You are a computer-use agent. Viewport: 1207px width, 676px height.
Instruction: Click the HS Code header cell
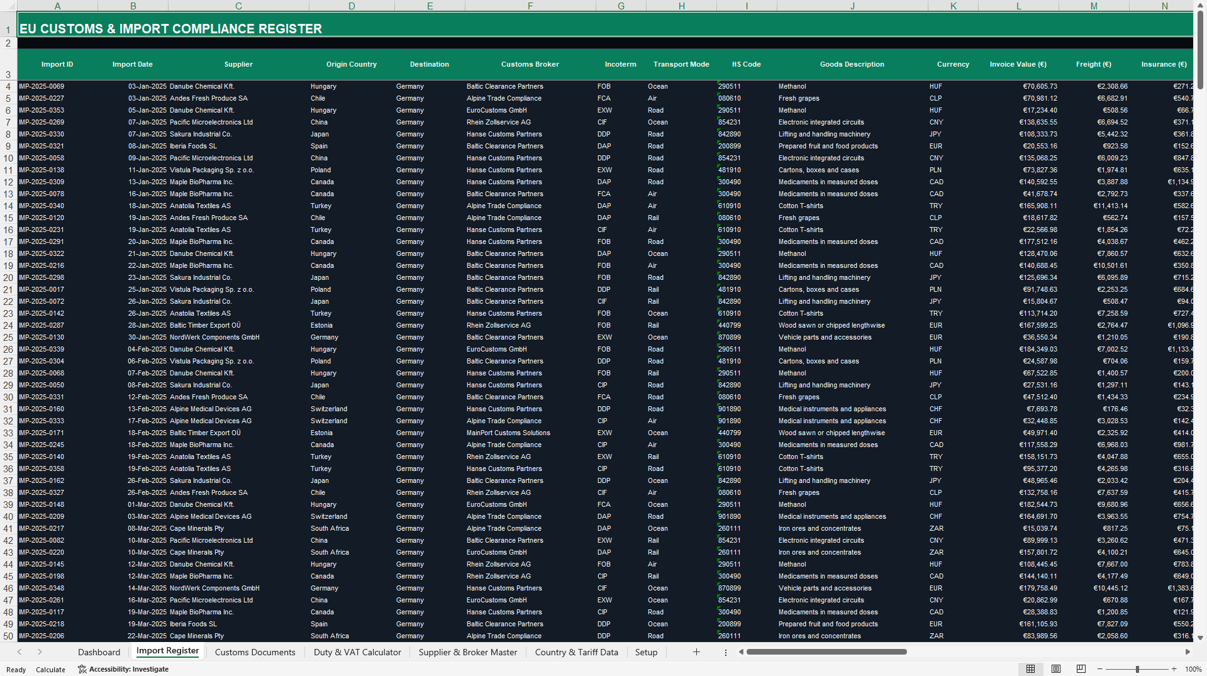[x=747, y=64]
